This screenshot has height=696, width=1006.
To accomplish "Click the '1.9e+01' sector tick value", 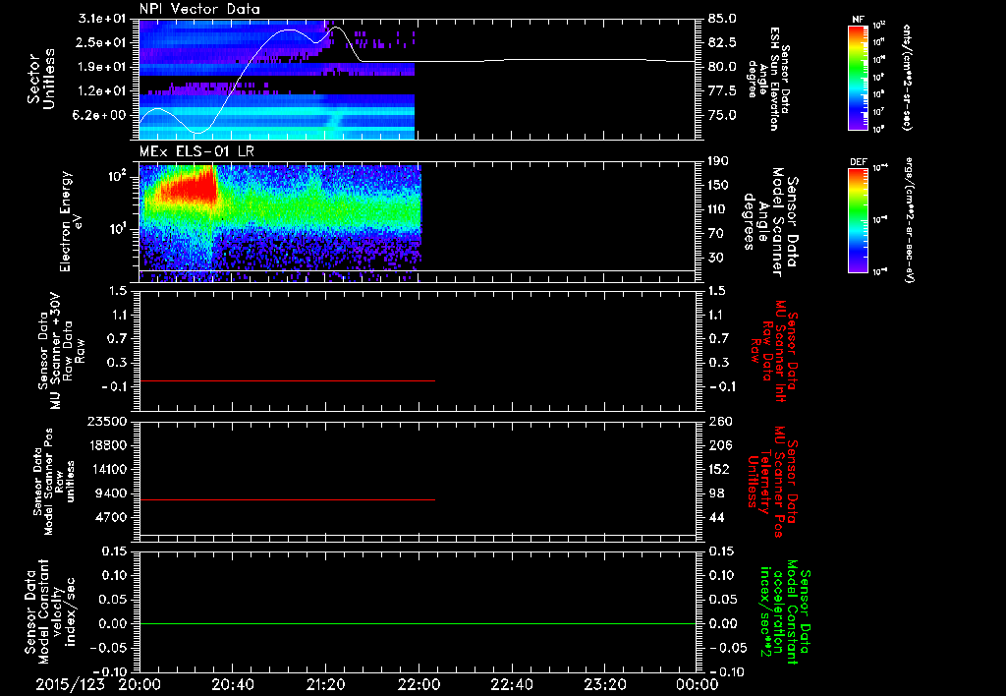I will point(102,67).
